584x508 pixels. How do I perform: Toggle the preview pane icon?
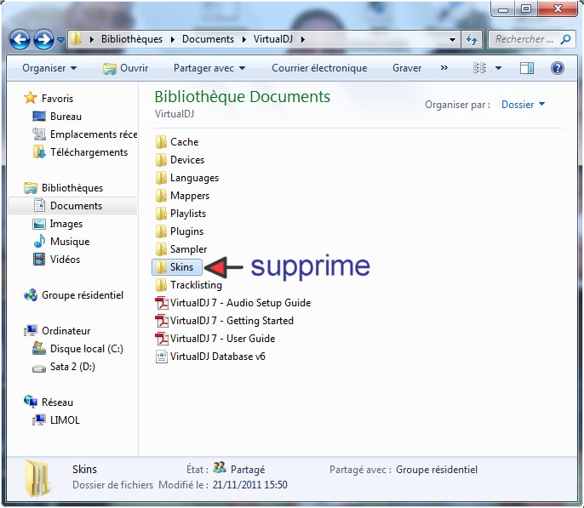pyautogui.click(x=527, y=68)
